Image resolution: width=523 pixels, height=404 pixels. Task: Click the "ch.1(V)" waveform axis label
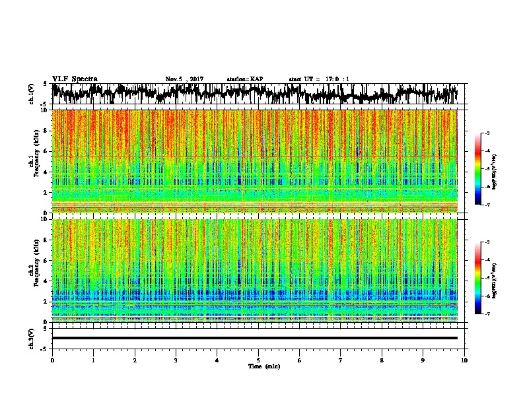coord(31,94)
